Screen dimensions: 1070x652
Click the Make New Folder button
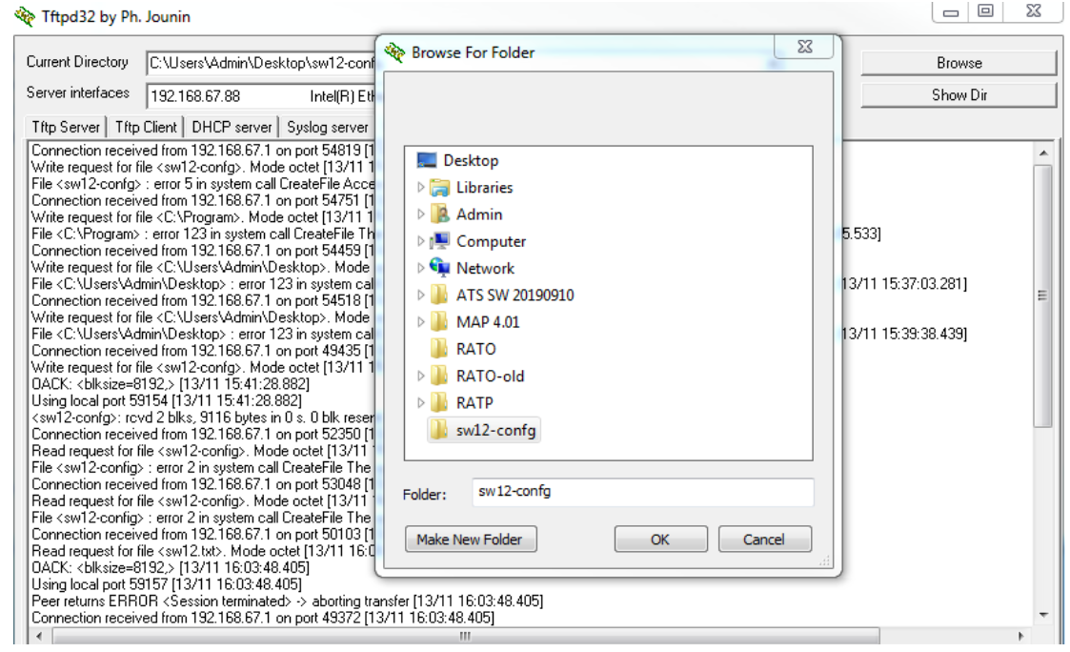point(470,539)
